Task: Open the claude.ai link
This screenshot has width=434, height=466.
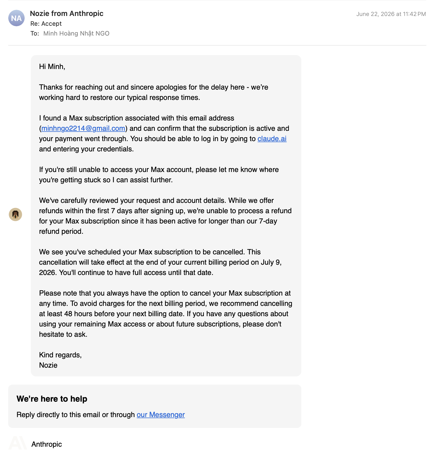Action: [272, 139]
